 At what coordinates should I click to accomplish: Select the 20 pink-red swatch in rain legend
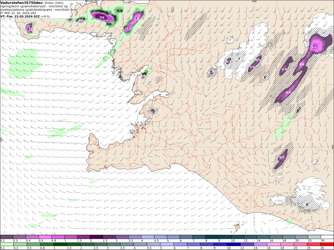pos(300,244)
